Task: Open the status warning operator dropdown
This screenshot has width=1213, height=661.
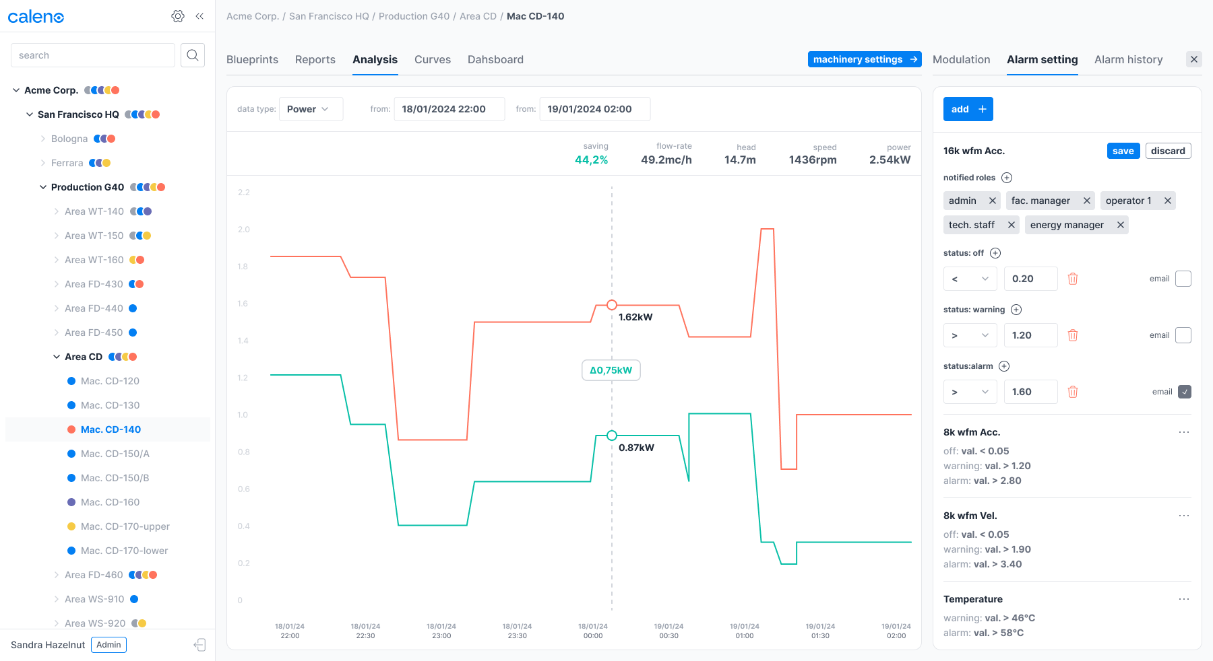Action: tap(970, 335)
